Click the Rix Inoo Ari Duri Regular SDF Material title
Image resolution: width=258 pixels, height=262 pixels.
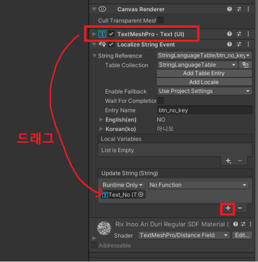pyautogui.click(x=172, y=224)
